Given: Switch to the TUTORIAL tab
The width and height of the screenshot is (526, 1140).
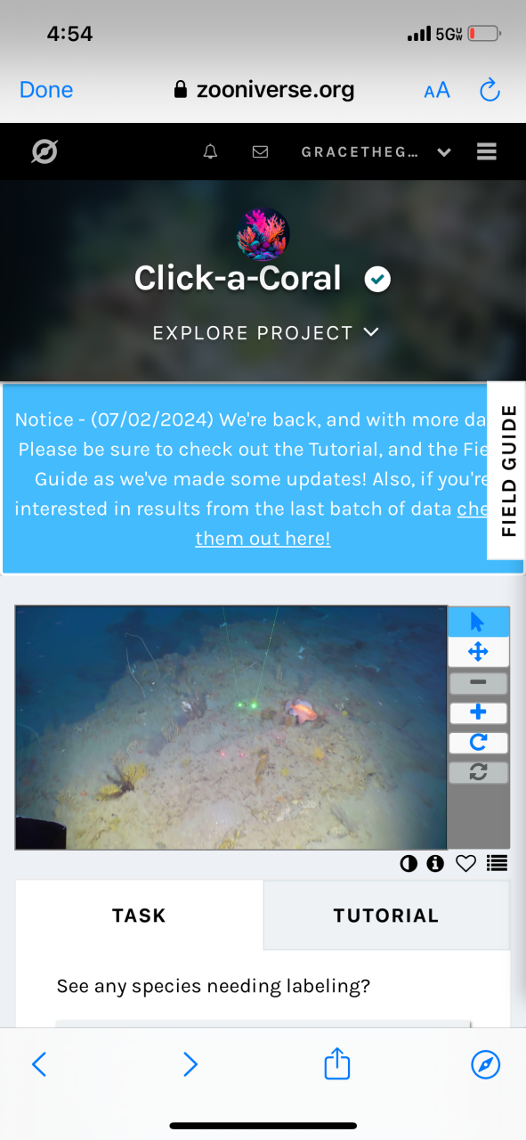Looking at the screenshot, I should pyautogui.click(x=386, y=916).
